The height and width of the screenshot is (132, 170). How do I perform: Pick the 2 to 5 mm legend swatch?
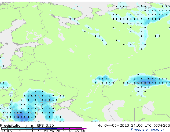click(x=23, y=128)
